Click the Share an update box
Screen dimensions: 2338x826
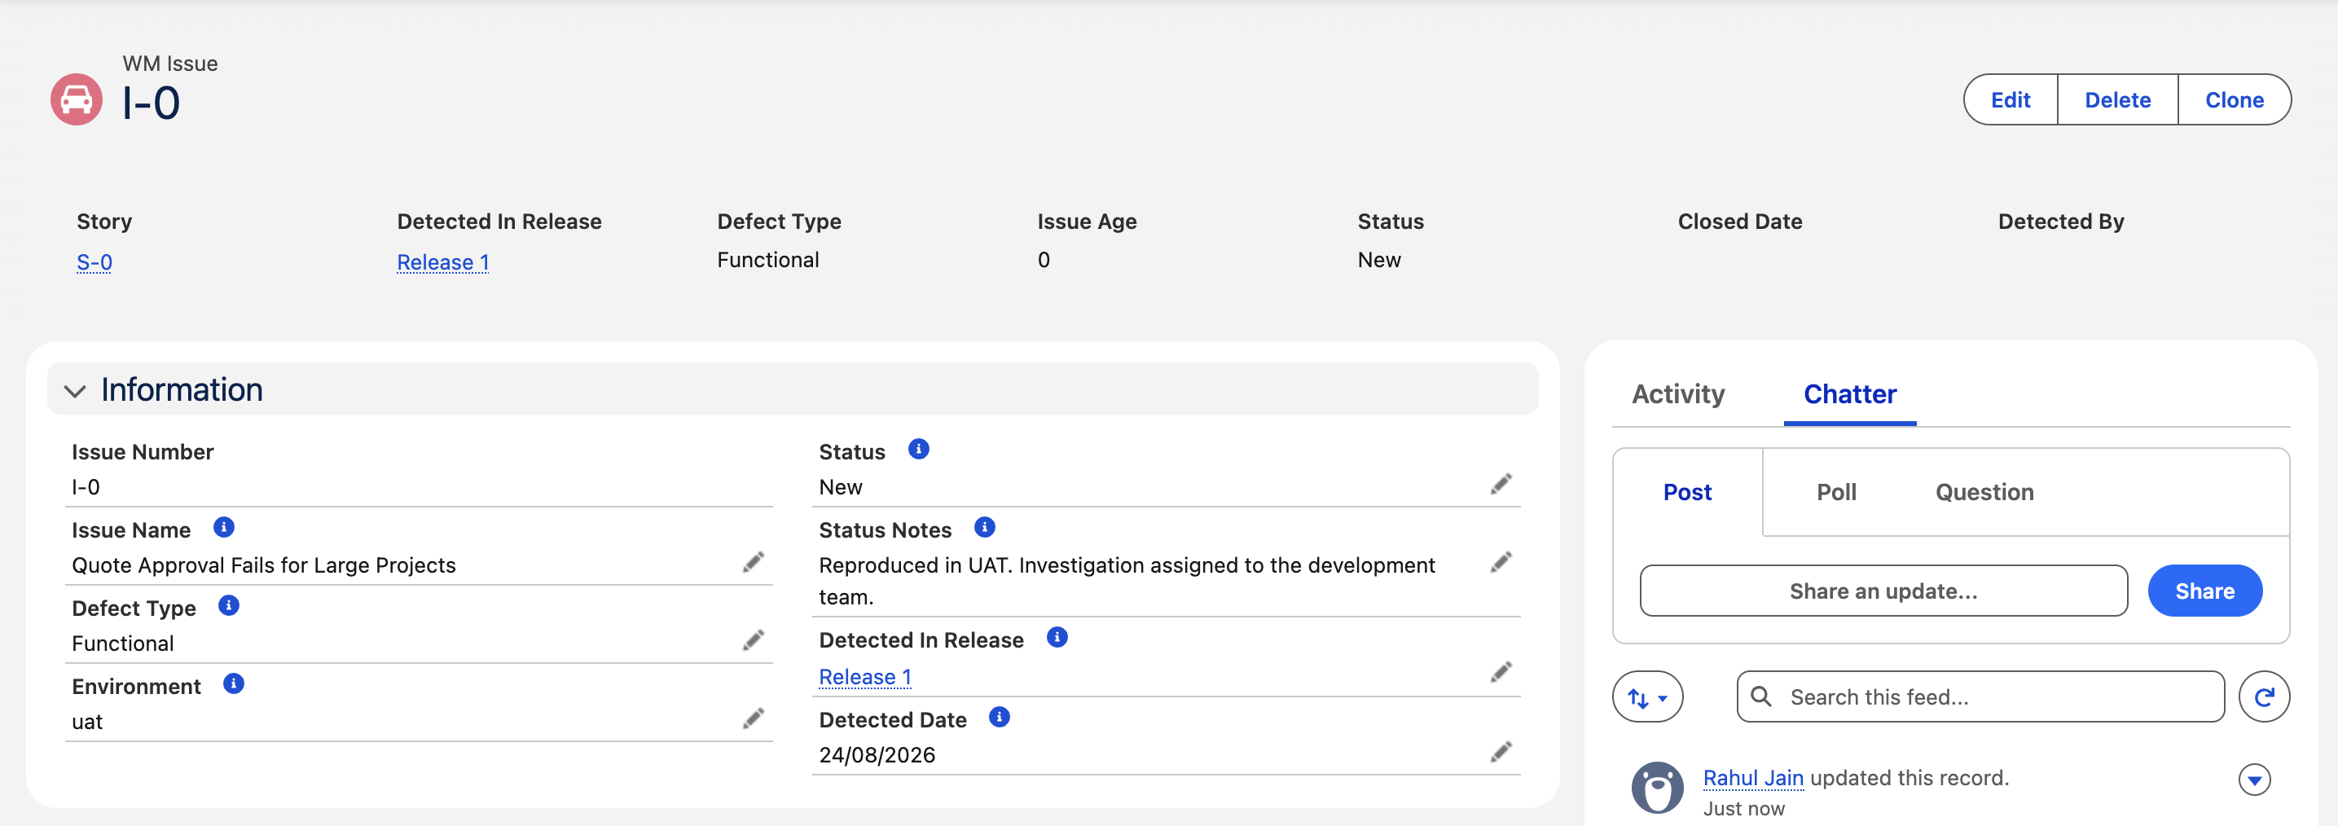pyautogui.click(x=1883, y=591)
